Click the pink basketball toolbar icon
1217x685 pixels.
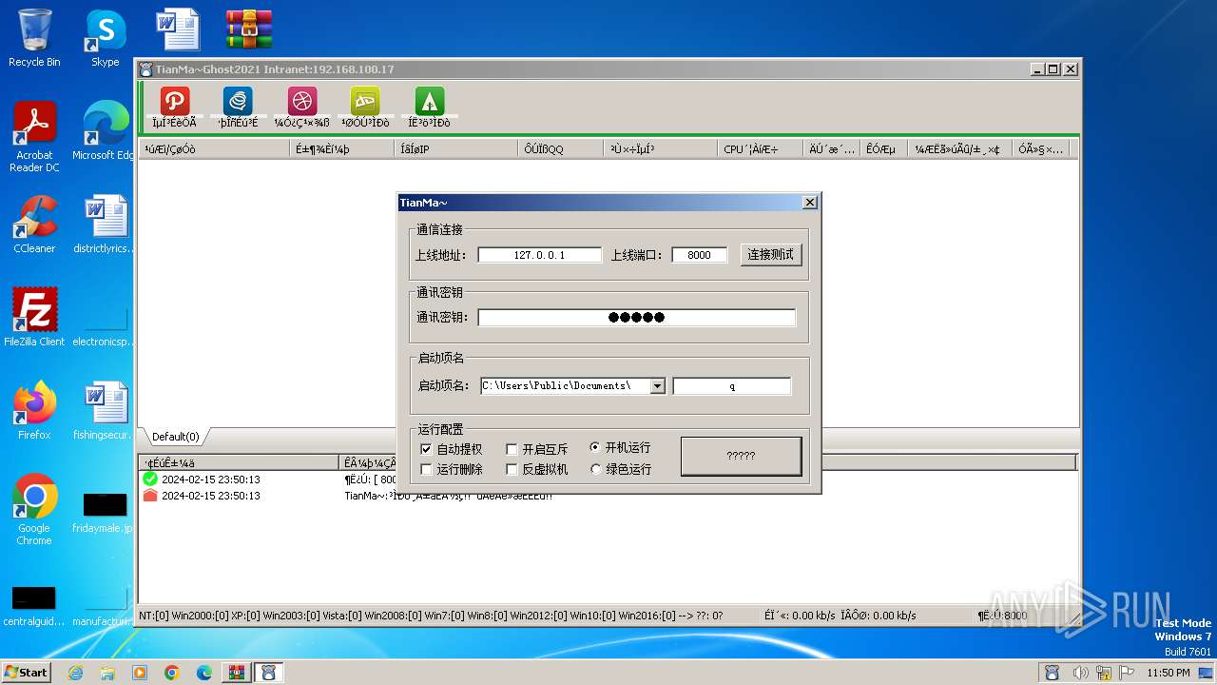[301, 101]
